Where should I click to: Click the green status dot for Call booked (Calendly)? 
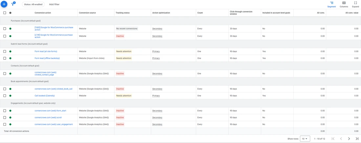10,95
